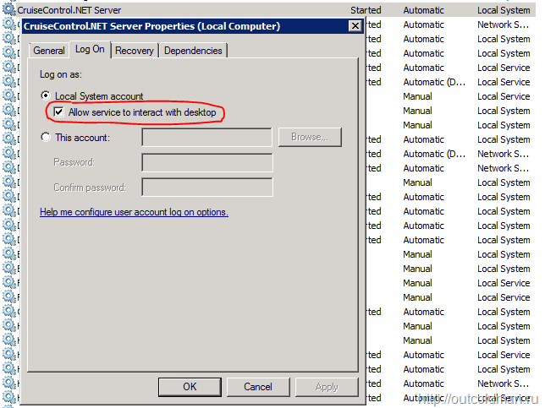Image resolution: width=545 pixels, height=408 pixels.
Task: Toggle Allow service to interact with desktop
Action: tap(58, 112)
